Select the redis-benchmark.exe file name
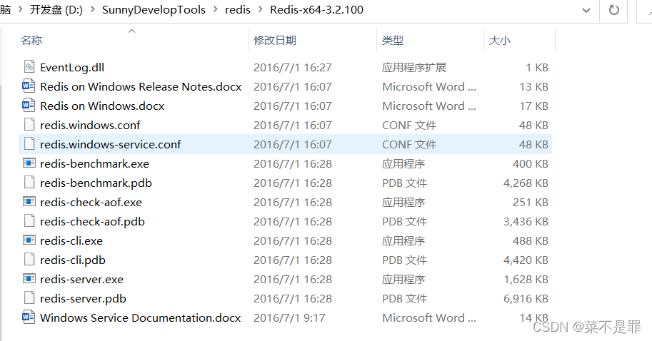The height and width of the screenshot is (341, 652). 95,163
